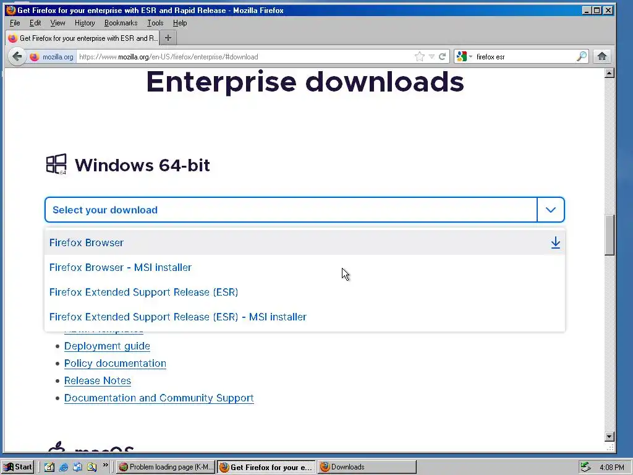
Task: Choose Firefox Browser - MSI installer option
Action: [x=305, y=267]
